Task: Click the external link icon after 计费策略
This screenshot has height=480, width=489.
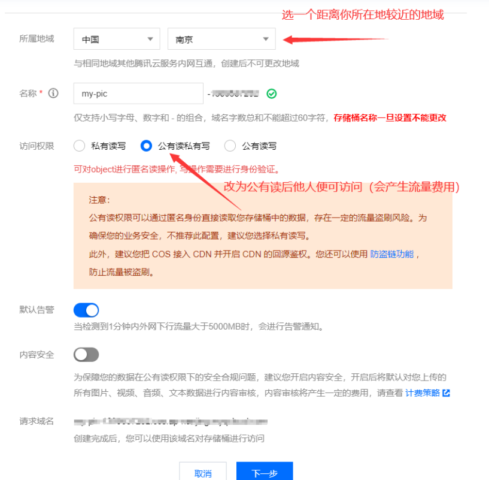Action: click(447, 393)
